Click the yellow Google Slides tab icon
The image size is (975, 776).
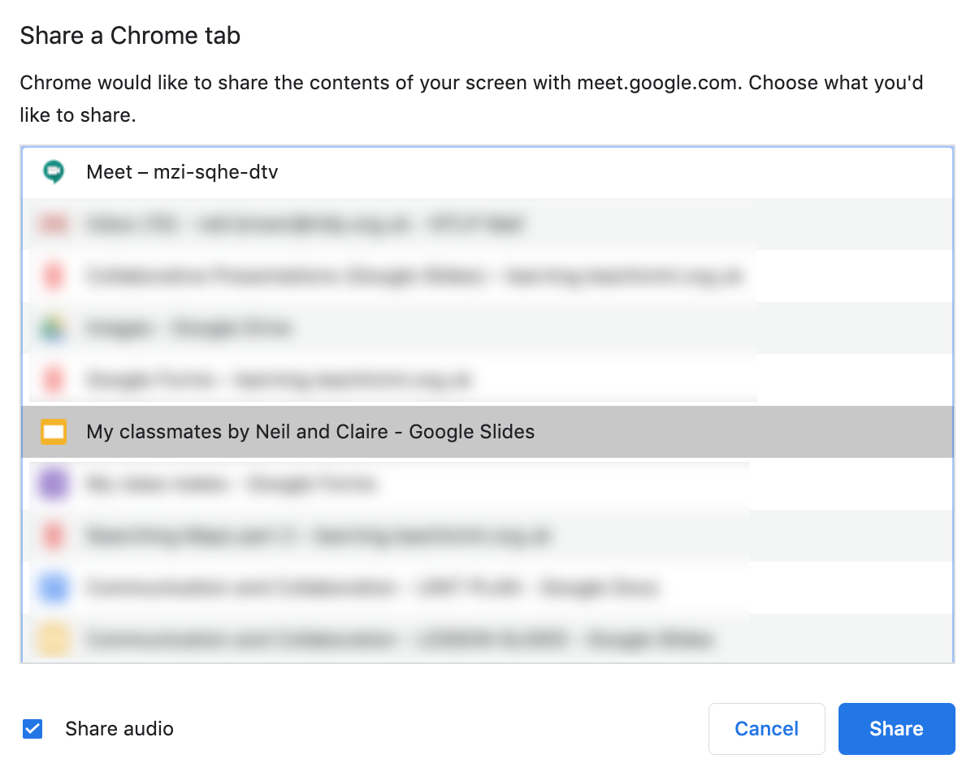[x=54, y=432]
